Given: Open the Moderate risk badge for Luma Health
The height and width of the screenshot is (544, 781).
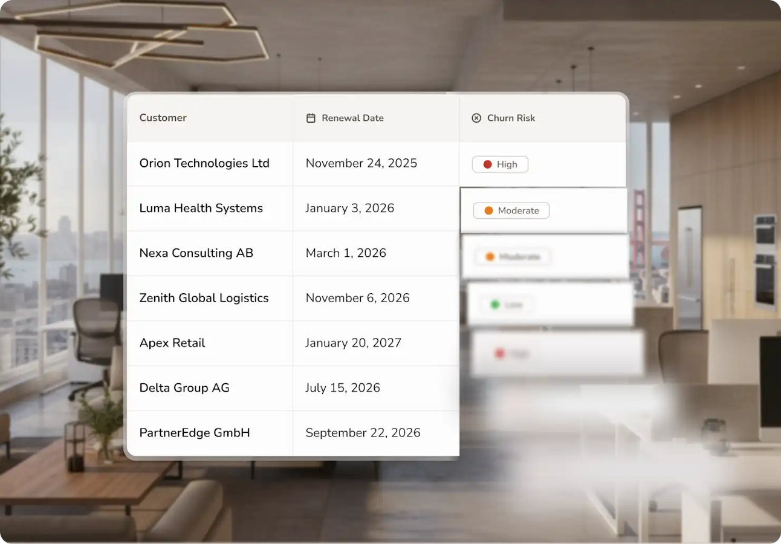Looking at the screenshot, I should [x=511, y=211].
